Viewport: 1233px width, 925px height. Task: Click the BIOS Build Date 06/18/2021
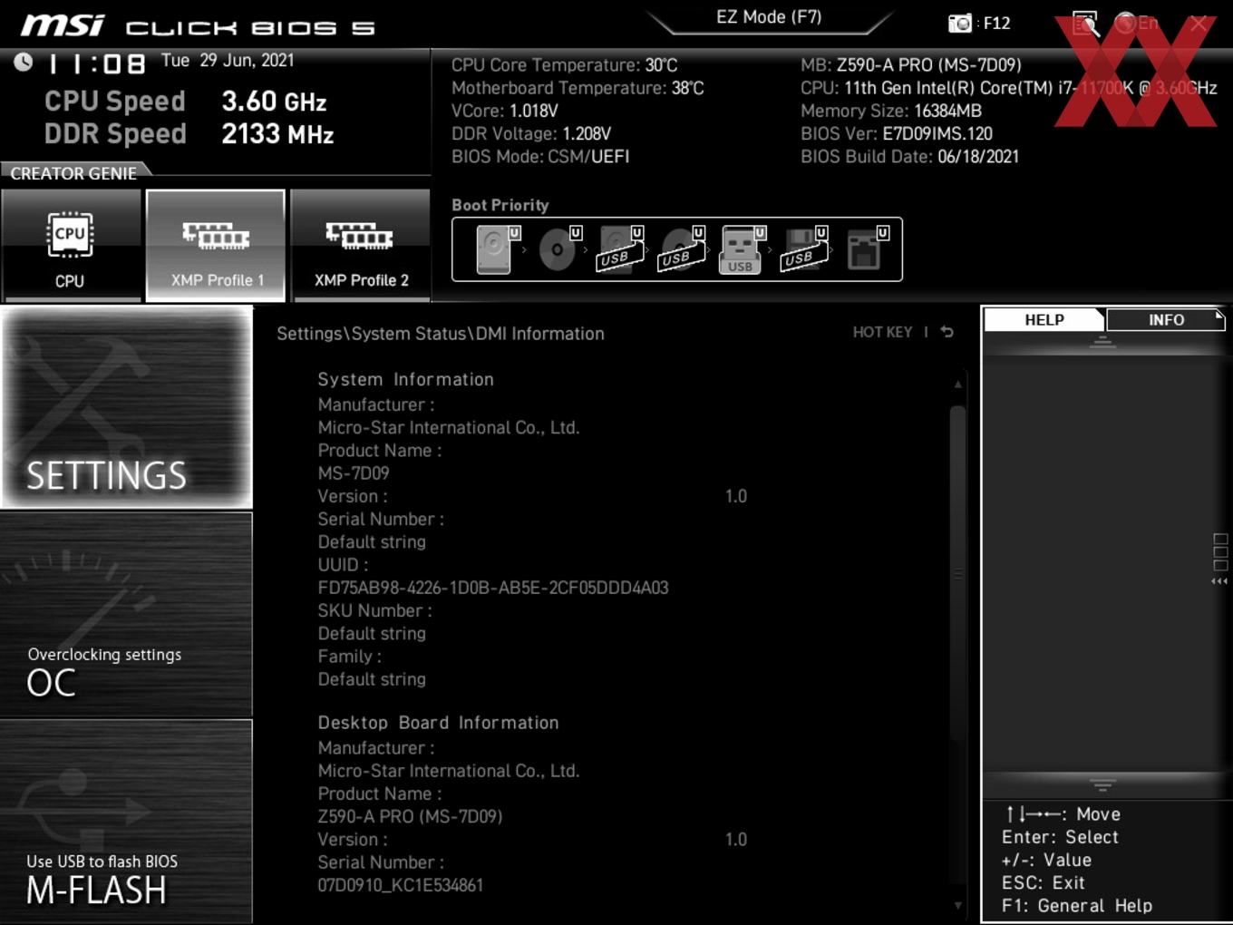[909, 156]
